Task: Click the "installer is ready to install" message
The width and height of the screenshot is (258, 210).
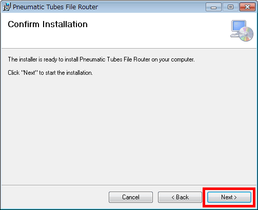Action: (101, 59)
